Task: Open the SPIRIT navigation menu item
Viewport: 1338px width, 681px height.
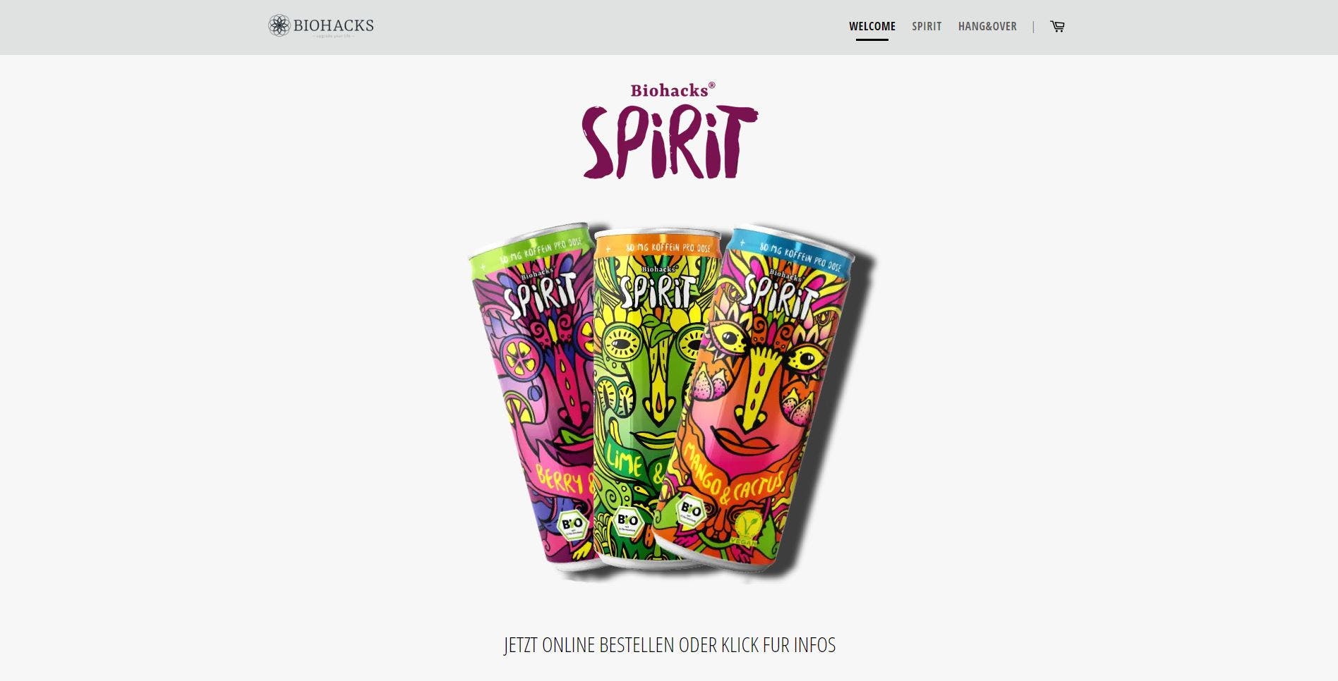Action: [x=927, y=26]
